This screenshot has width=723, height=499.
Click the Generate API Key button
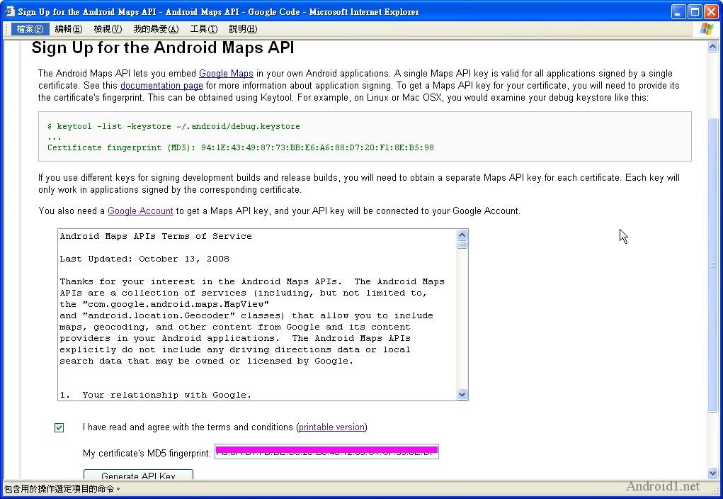click(138, 476)
